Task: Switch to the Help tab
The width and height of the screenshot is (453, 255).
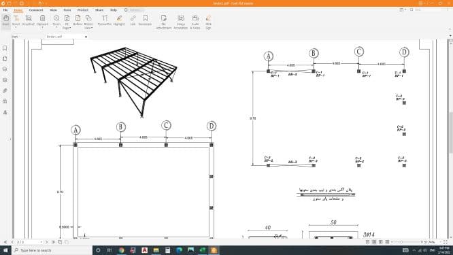Action: tap(114, 10)
